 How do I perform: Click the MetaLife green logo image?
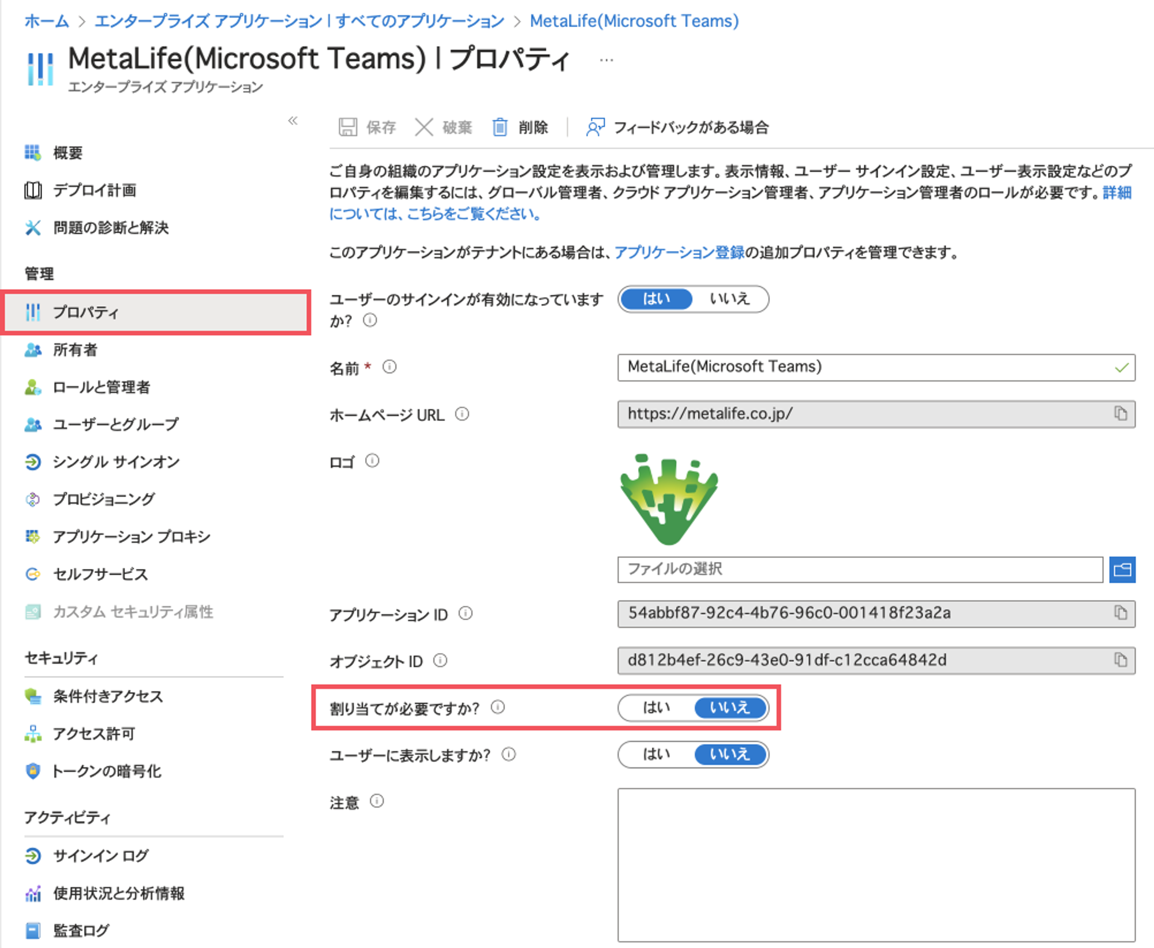point(669,499)
